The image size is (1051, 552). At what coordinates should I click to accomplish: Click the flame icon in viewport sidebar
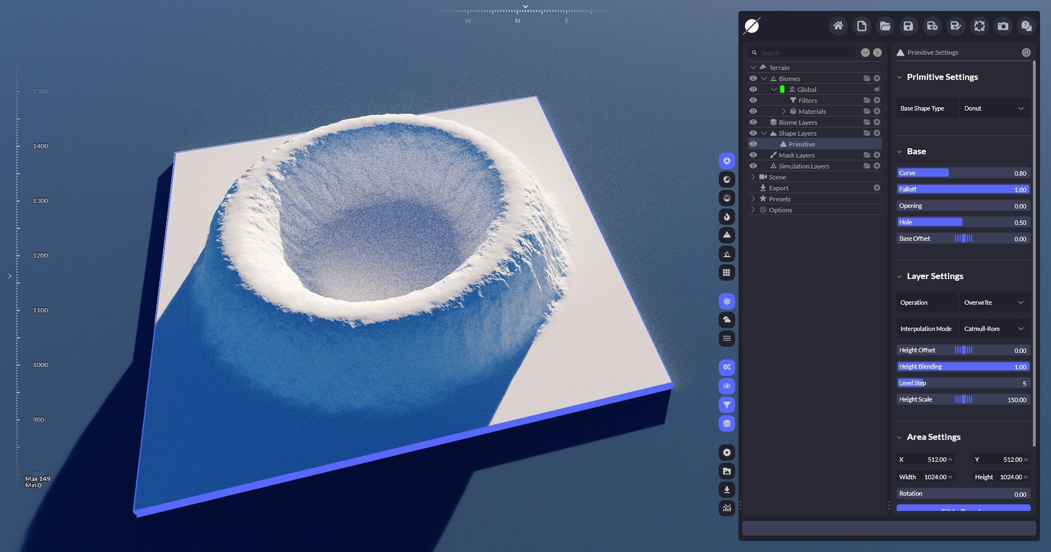click(726, 217)
